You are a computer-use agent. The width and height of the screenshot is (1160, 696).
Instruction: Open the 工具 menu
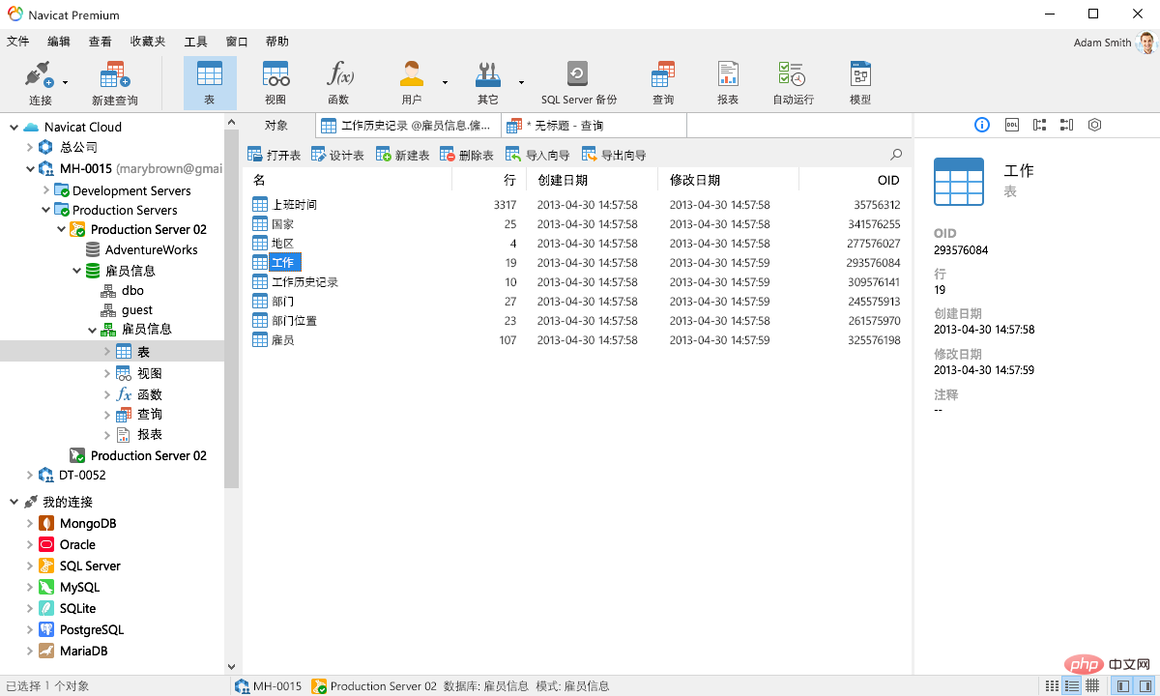[195, 42]
